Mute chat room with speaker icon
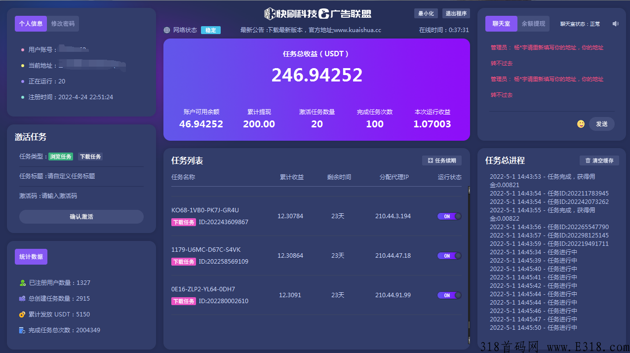 615,24
